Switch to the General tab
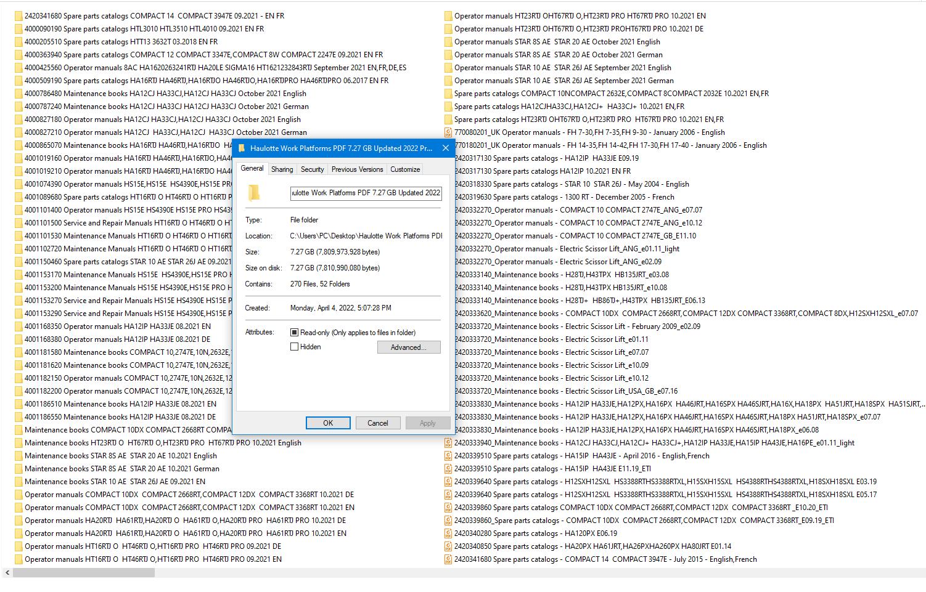 pyautogui.click(x=252, y=168)
